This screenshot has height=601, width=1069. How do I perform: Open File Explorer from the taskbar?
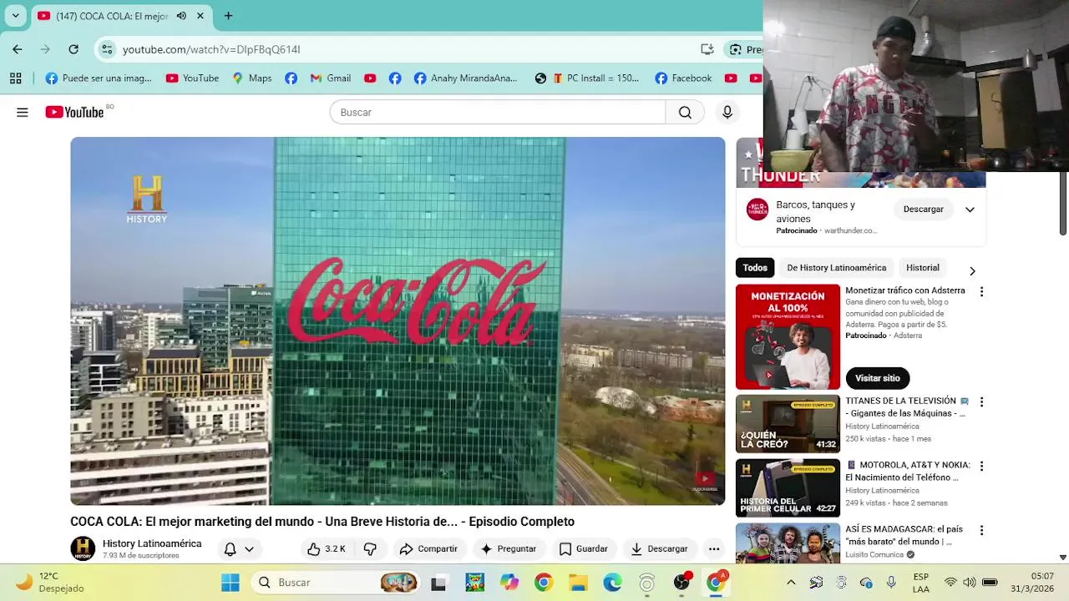(x=578, y=582)
